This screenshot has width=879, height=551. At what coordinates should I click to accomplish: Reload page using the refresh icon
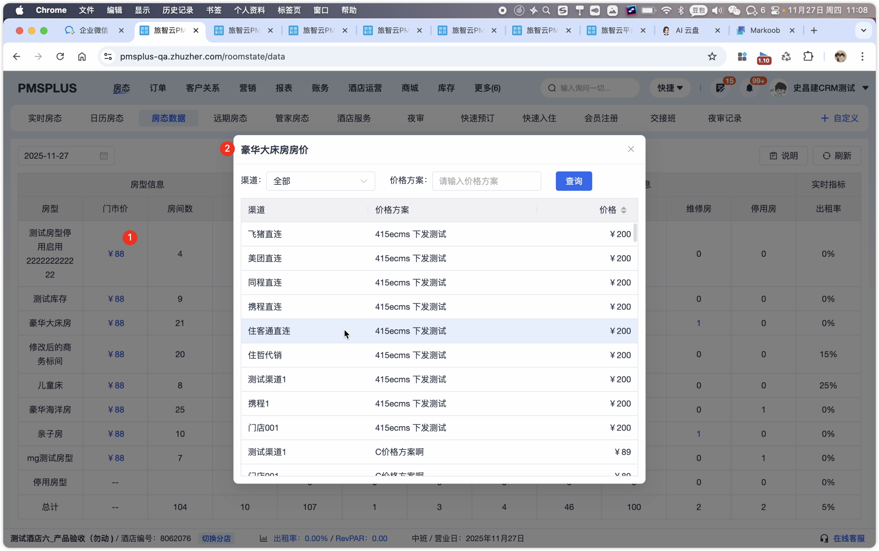point(60,56)
